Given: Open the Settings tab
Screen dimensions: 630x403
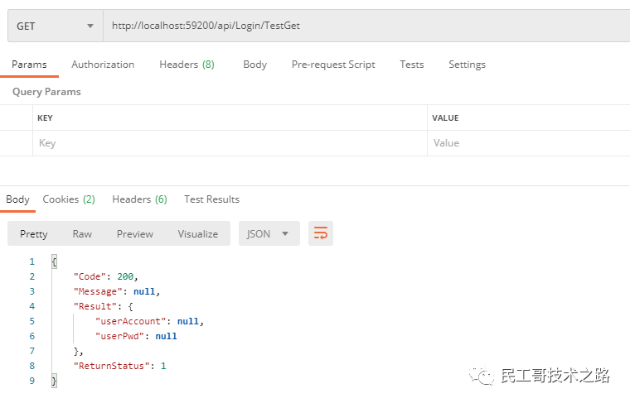Looking at the screenshot, I should 467,65.
